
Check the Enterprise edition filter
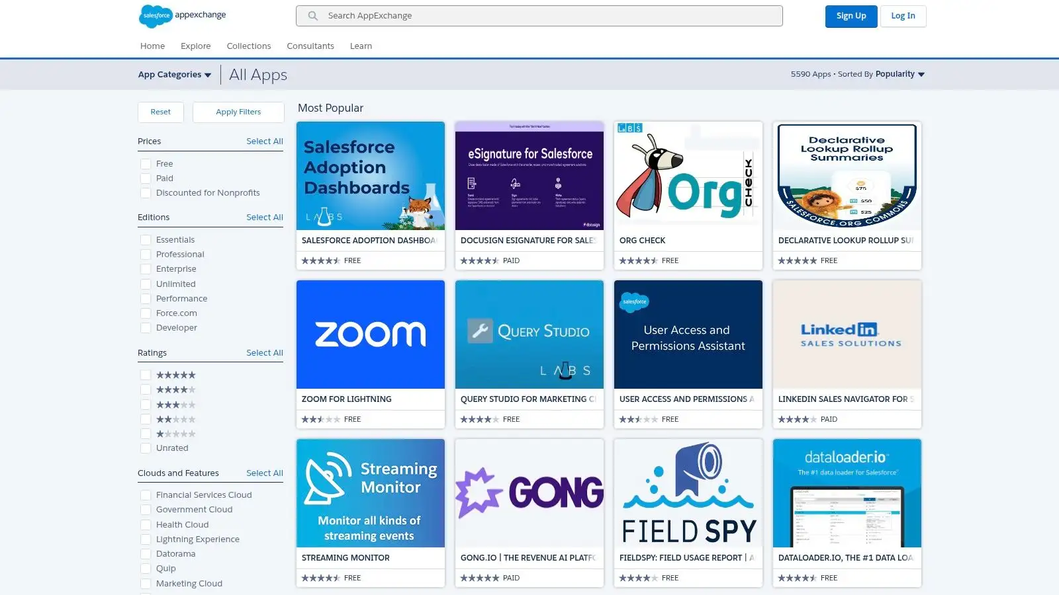click(x=146, y=268)
